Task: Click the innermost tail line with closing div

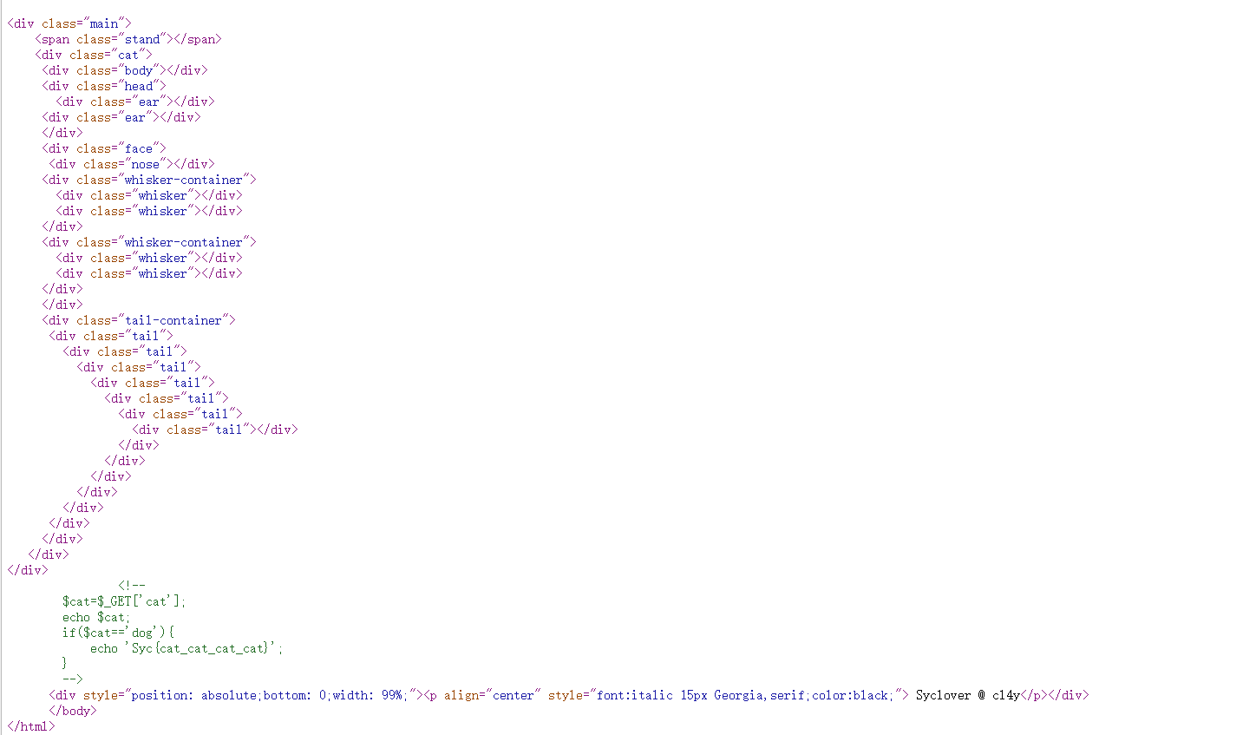Action: tap(215, 430)
